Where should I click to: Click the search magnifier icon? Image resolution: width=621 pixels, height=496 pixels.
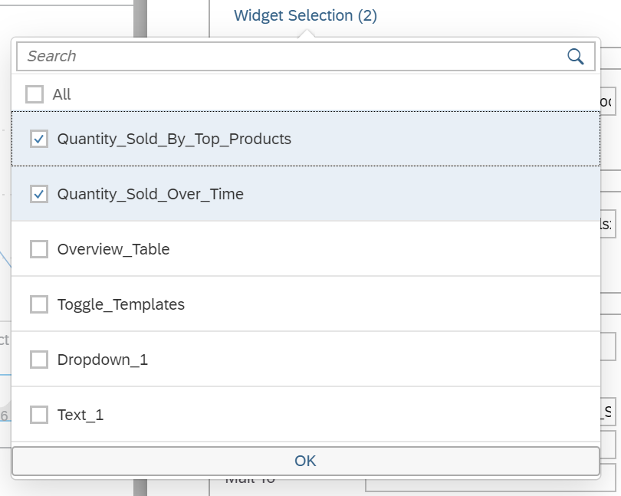point(575,55)
